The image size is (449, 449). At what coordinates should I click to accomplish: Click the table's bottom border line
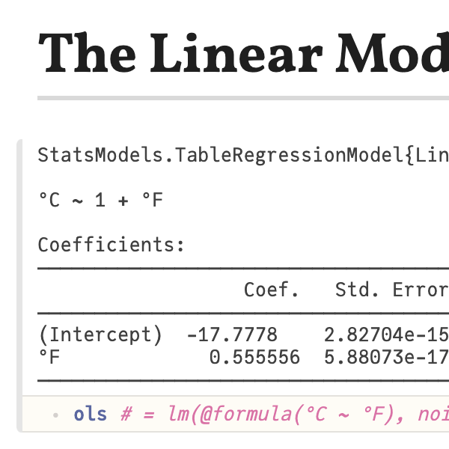[243, 381]
